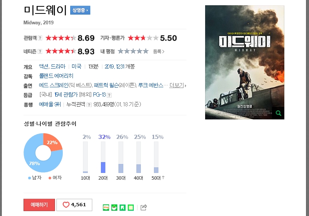Screen dimensions: 309x216
Task: Click the magnifier icon on the poster
Action: coord(278,113)
